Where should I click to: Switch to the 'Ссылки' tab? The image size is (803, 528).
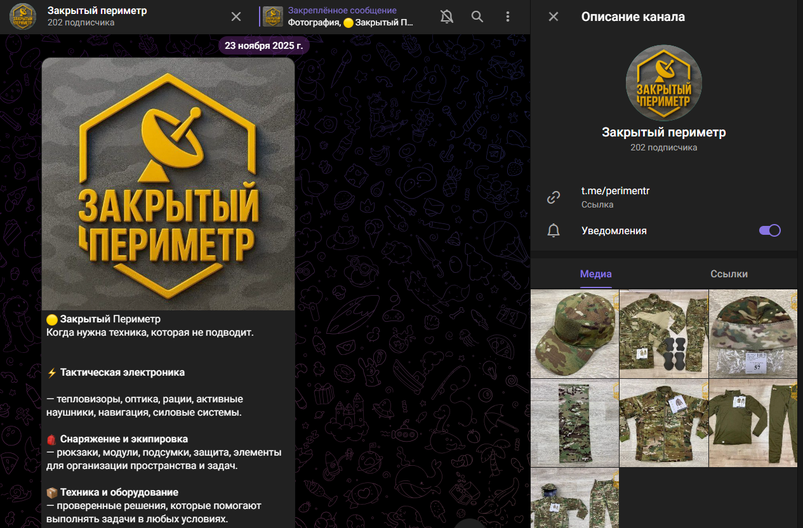tap(729, 274)
